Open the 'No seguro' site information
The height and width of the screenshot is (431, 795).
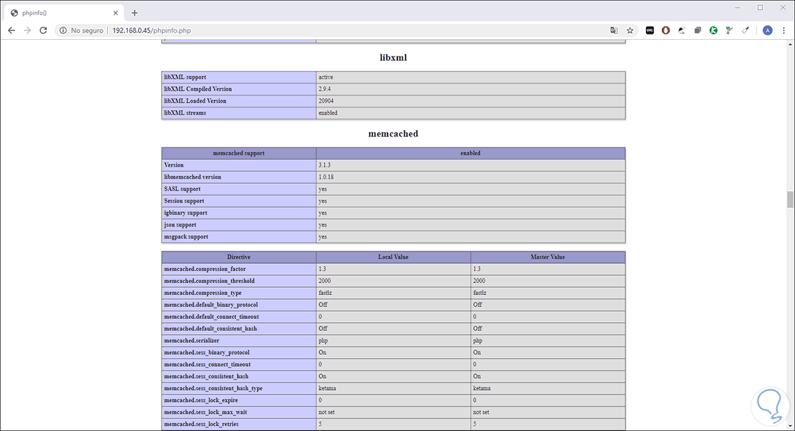pyautogui.click(x=82, y=31)
